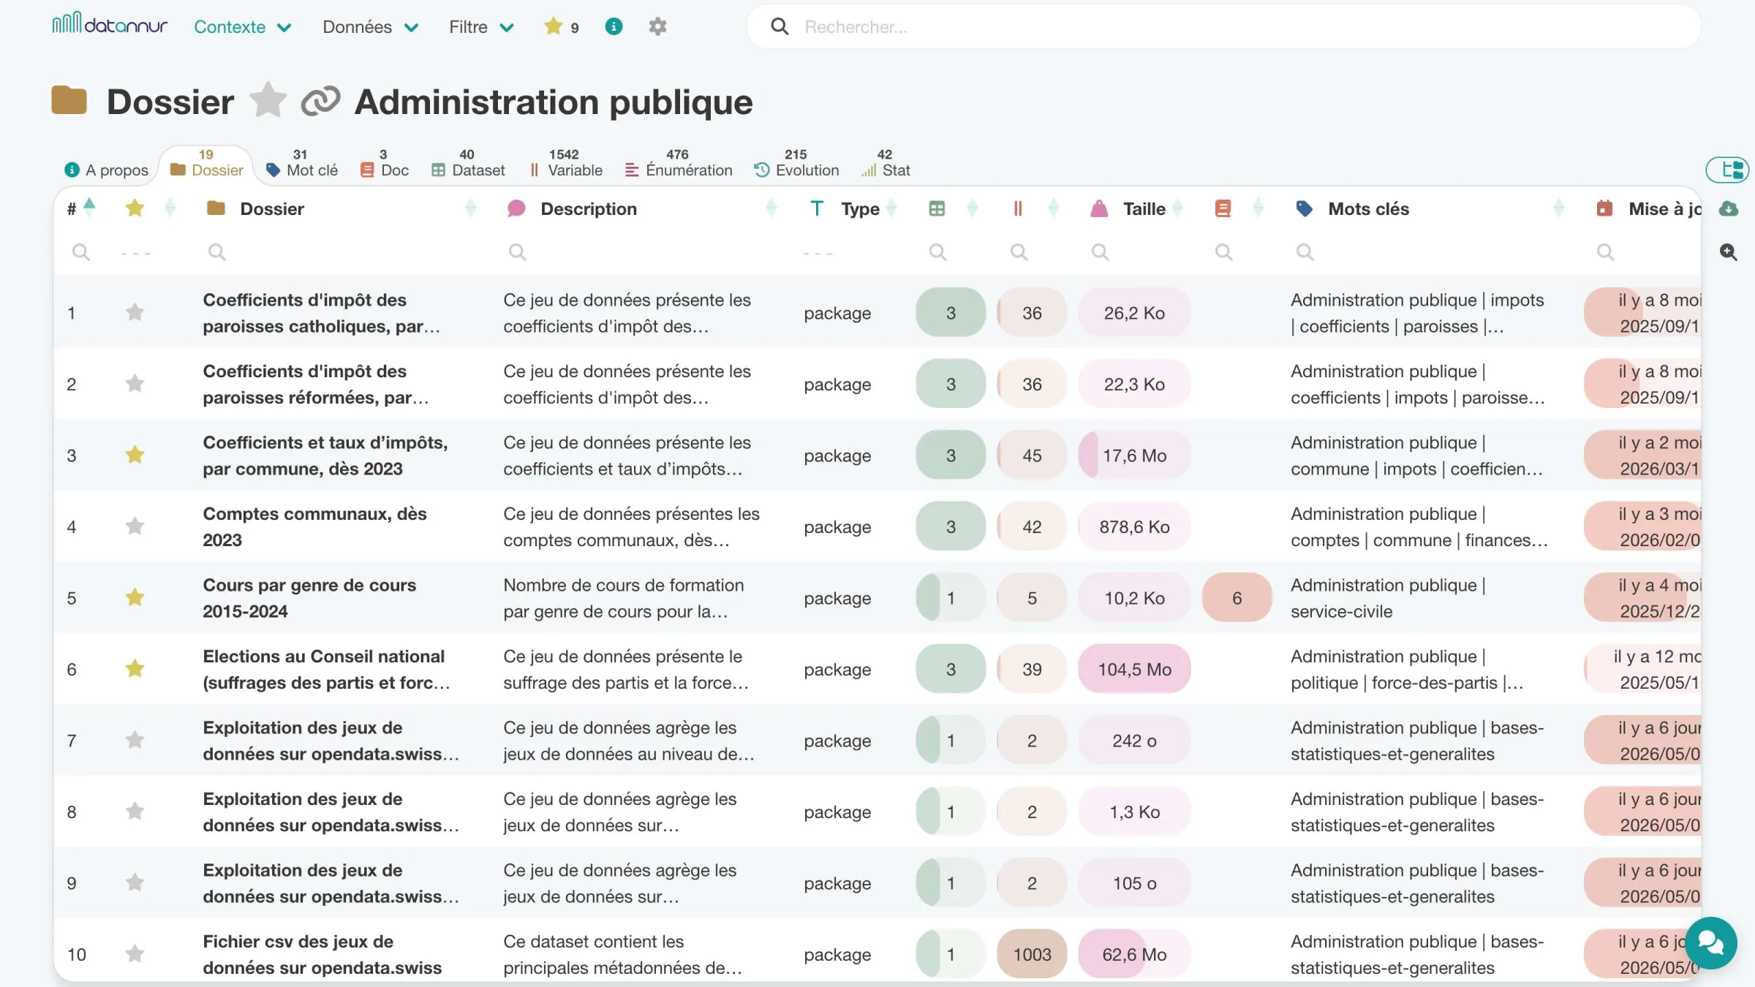Sort table by Type column arrows
The image size is (1755, 987).
(x=891, y=209)
